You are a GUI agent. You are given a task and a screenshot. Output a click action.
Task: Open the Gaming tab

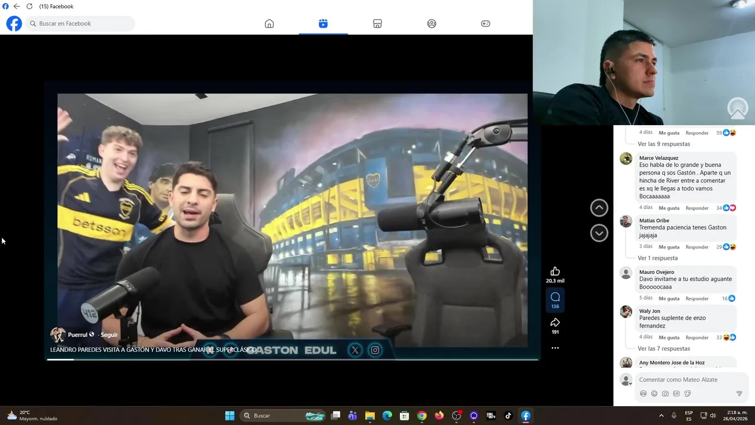[485, 24]
